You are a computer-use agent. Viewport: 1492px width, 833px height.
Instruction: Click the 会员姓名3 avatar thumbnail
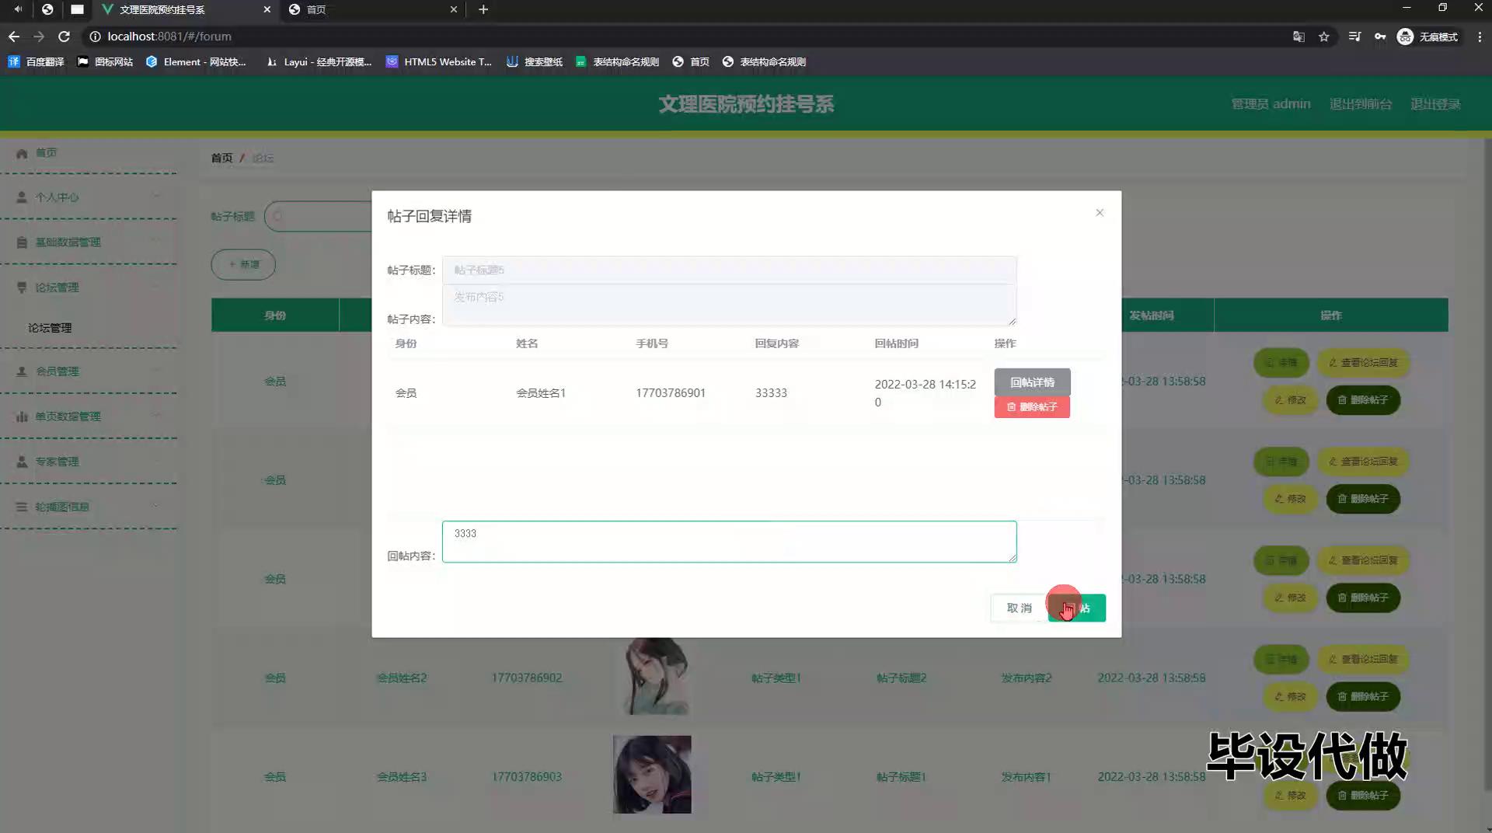651,775
